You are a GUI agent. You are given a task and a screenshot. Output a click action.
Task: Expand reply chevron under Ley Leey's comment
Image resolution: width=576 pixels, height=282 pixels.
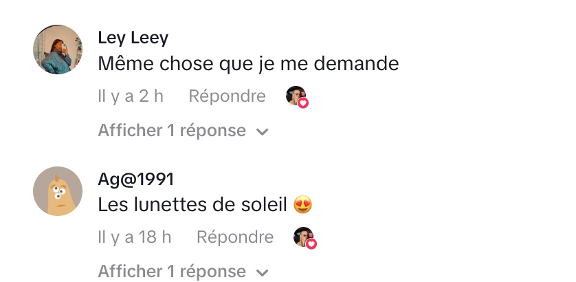(x=262, y=131)
